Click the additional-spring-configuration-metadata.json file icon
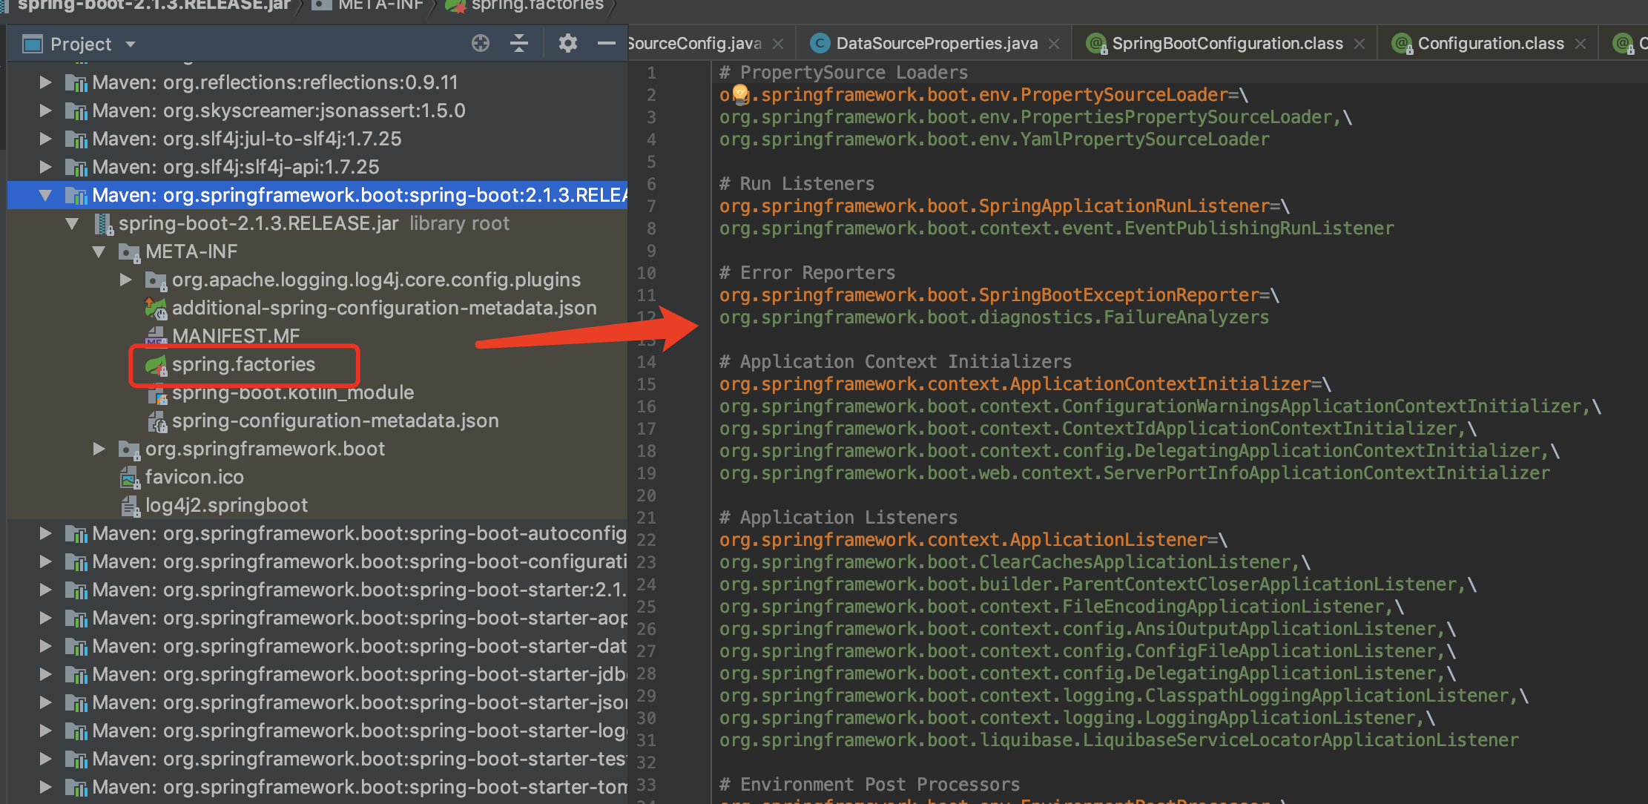 coord(156,309)
